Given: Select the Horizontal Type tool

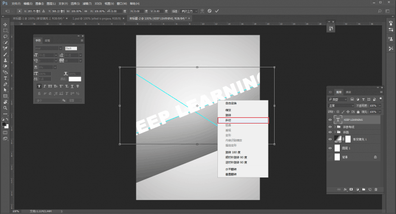Looking at the screenshot, I should click(5, 78).
